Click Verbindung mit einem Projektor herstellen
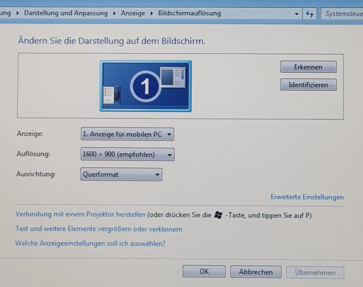Image resolution: width=363 pixels, height=287 pixels. click(x=81, y=214)
